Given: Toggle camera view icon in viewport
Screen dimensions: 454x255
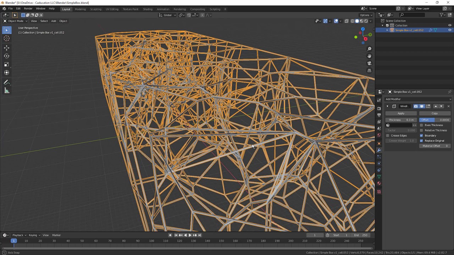Looking at the screenshot, I should [x=369, y=63].
